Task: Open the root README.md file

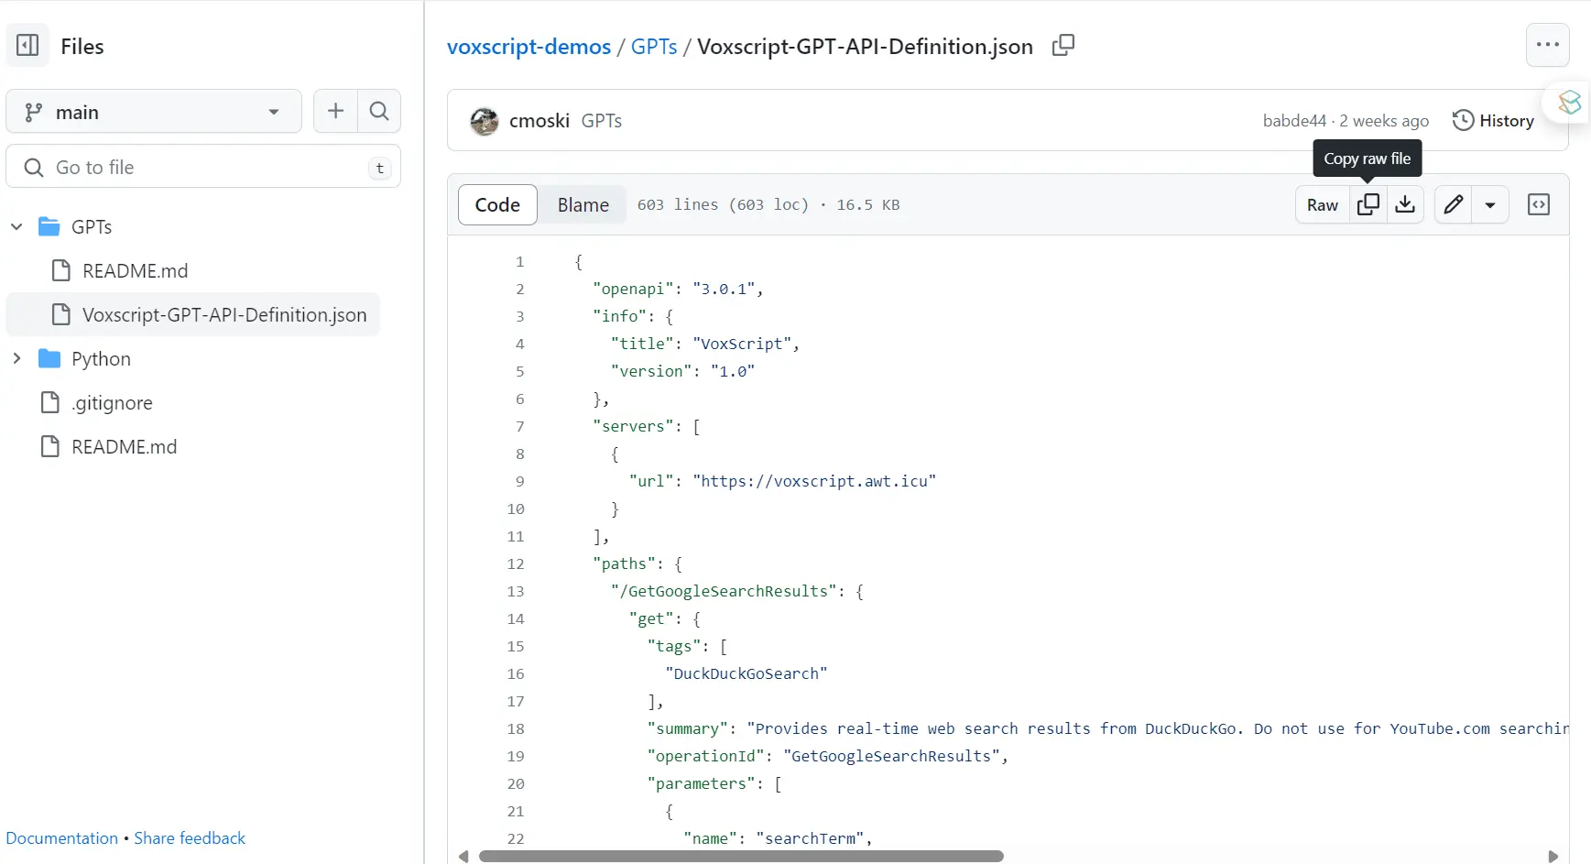Action: coord(124,446)
